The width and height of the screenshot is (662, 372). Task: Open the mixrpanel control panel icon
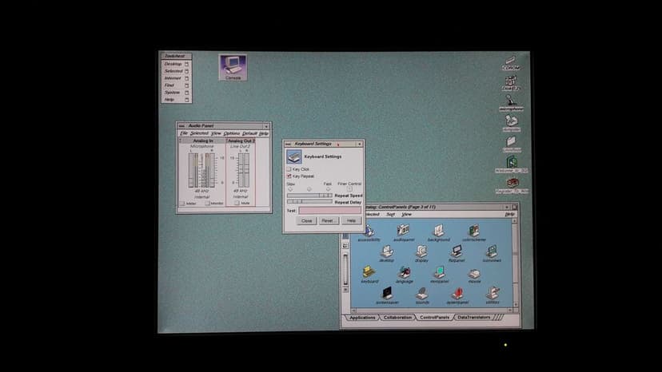[439, 274]
